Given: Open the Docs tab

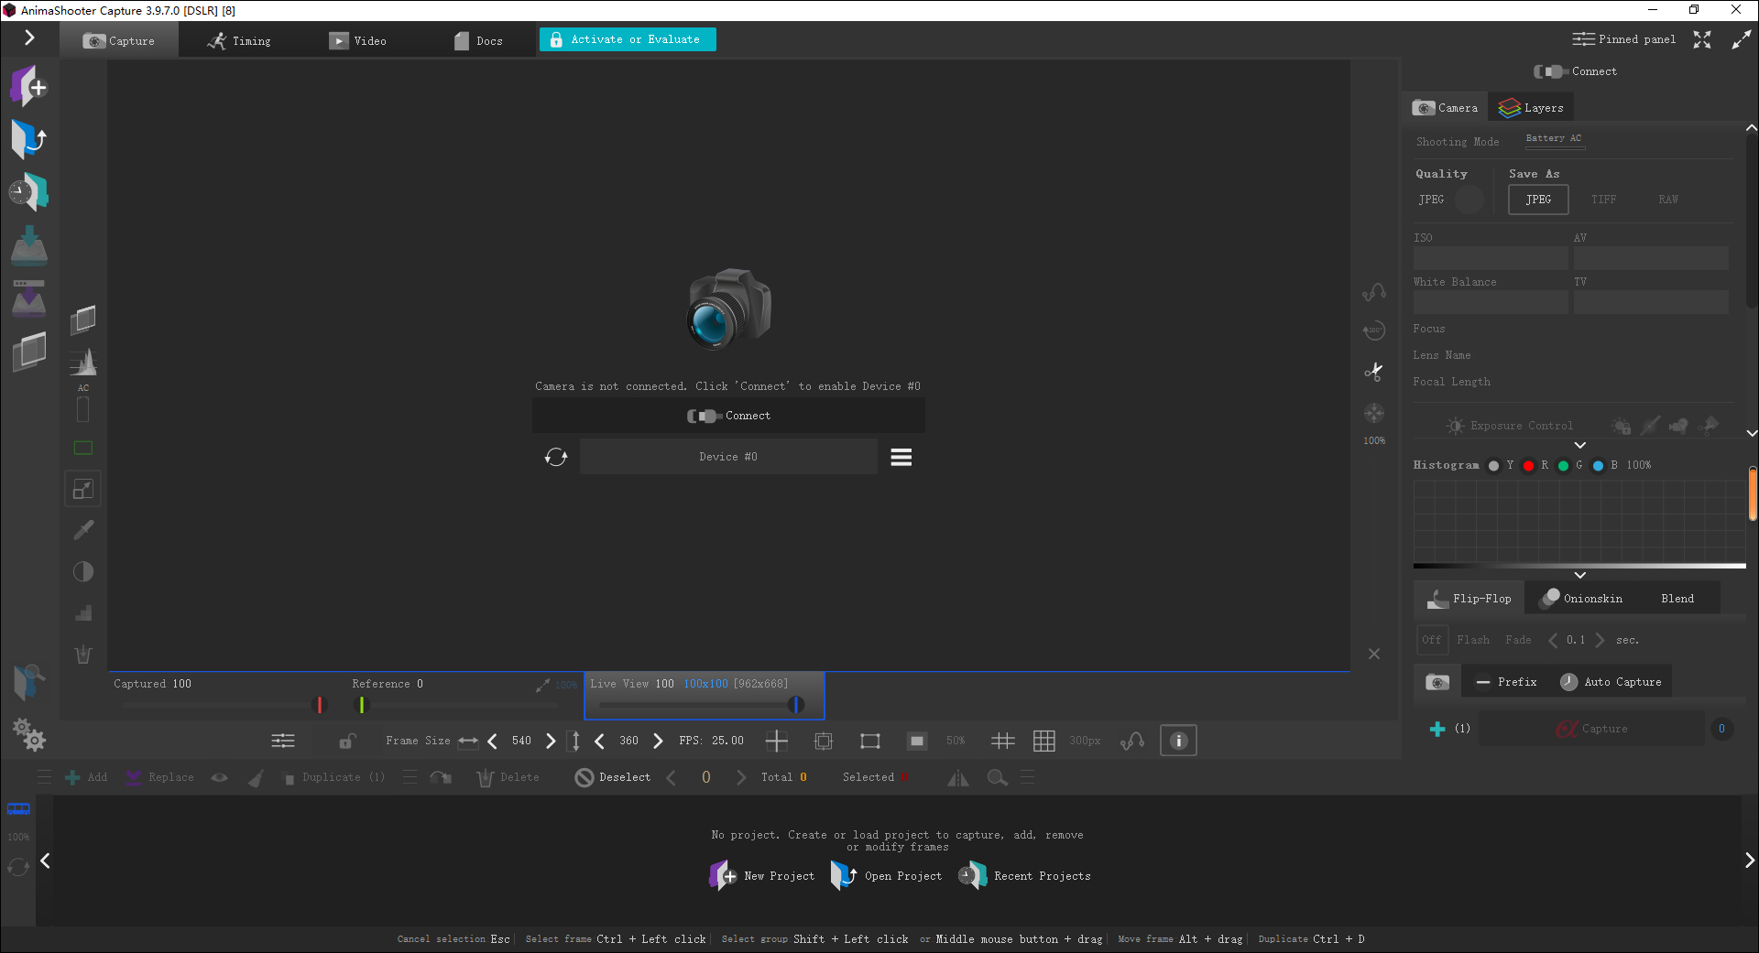Looking at the screenshot, I should tap(479, 40).
